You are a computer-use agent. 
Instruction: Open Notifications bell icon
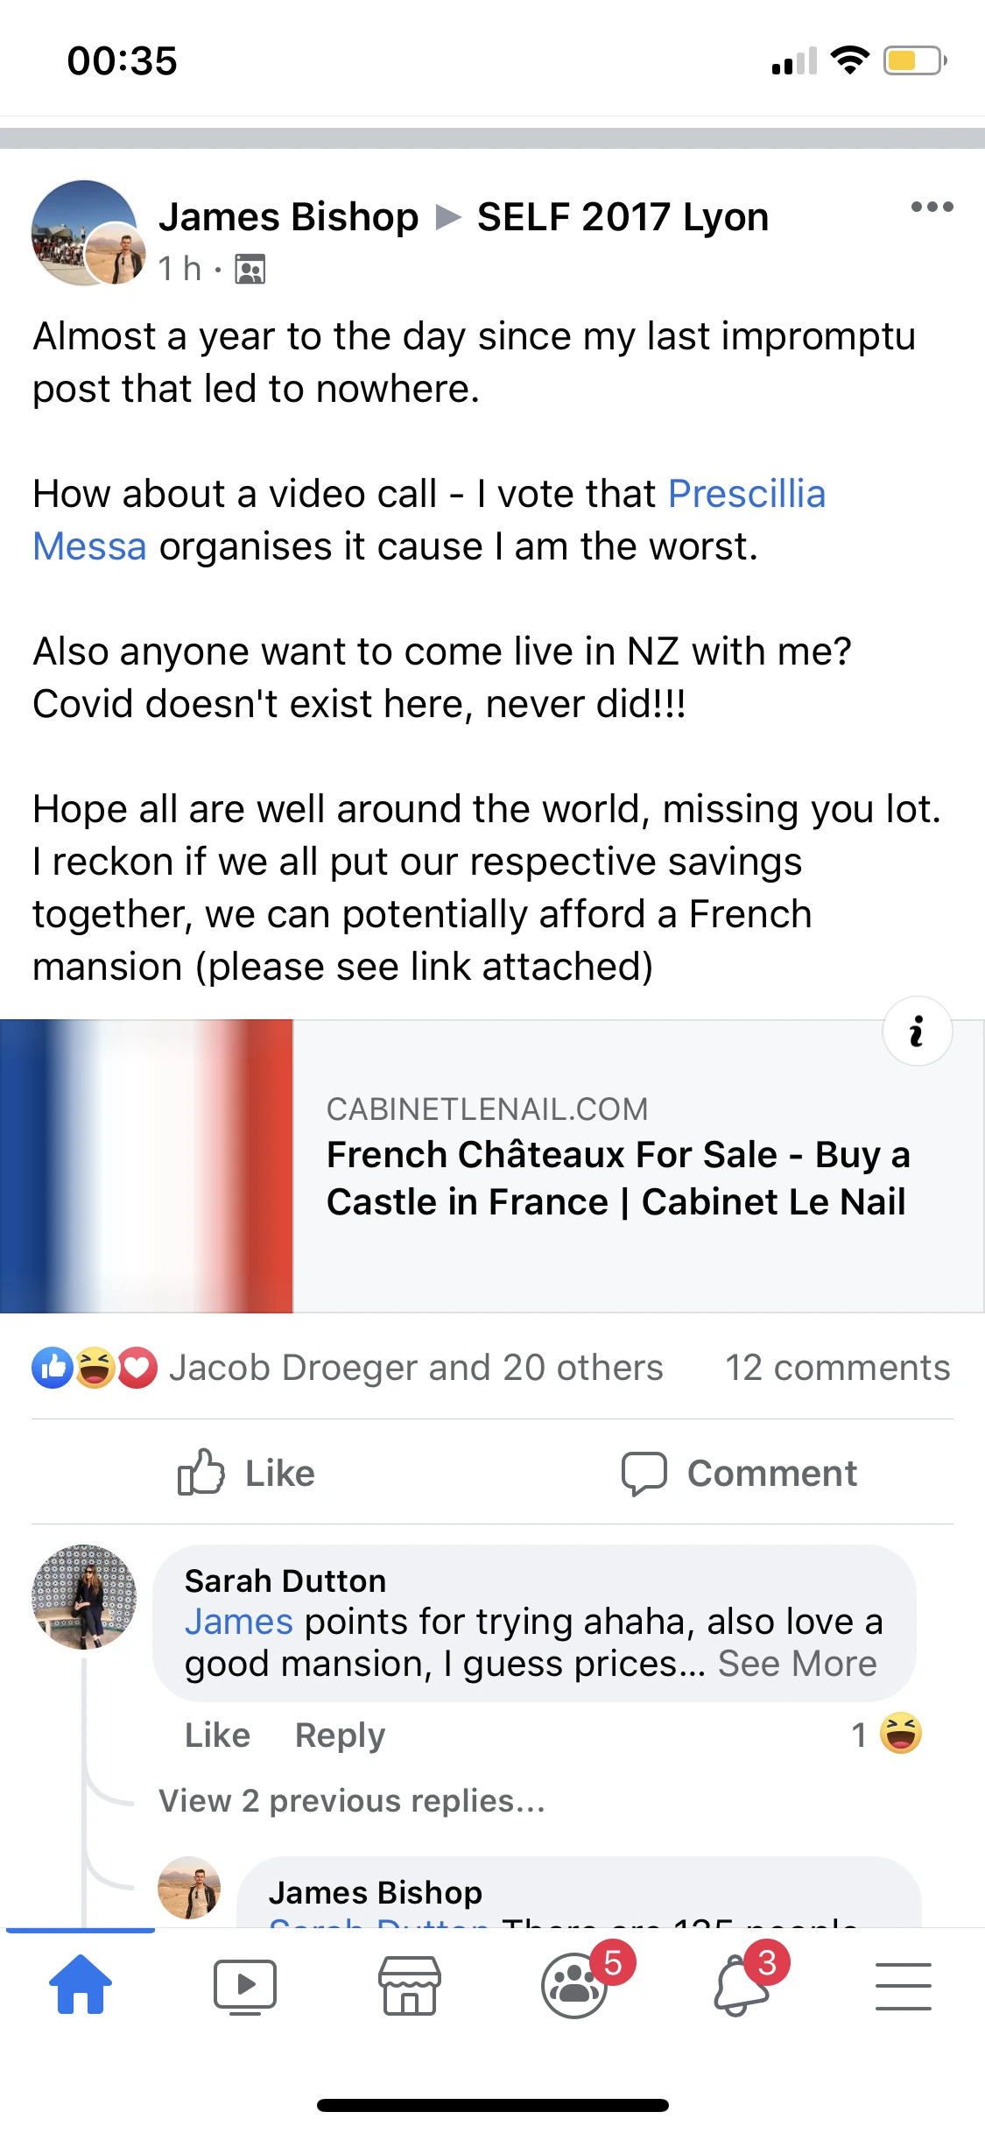coord(741,1986)
